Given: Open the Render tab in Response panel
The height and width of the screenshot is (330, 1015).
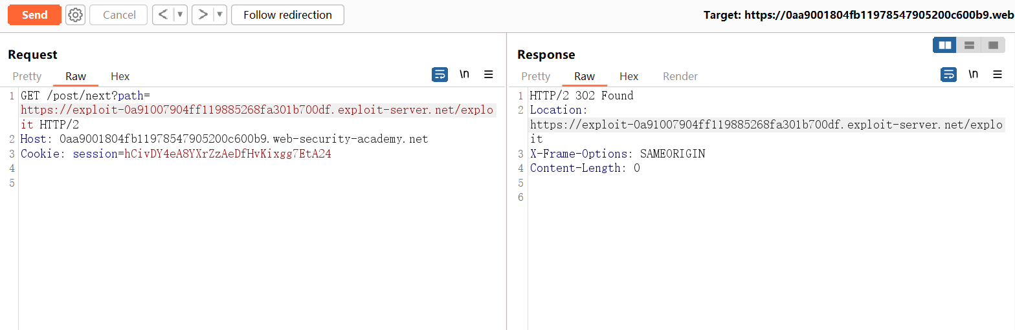Looking at the screenshot, I should (680, 76).
